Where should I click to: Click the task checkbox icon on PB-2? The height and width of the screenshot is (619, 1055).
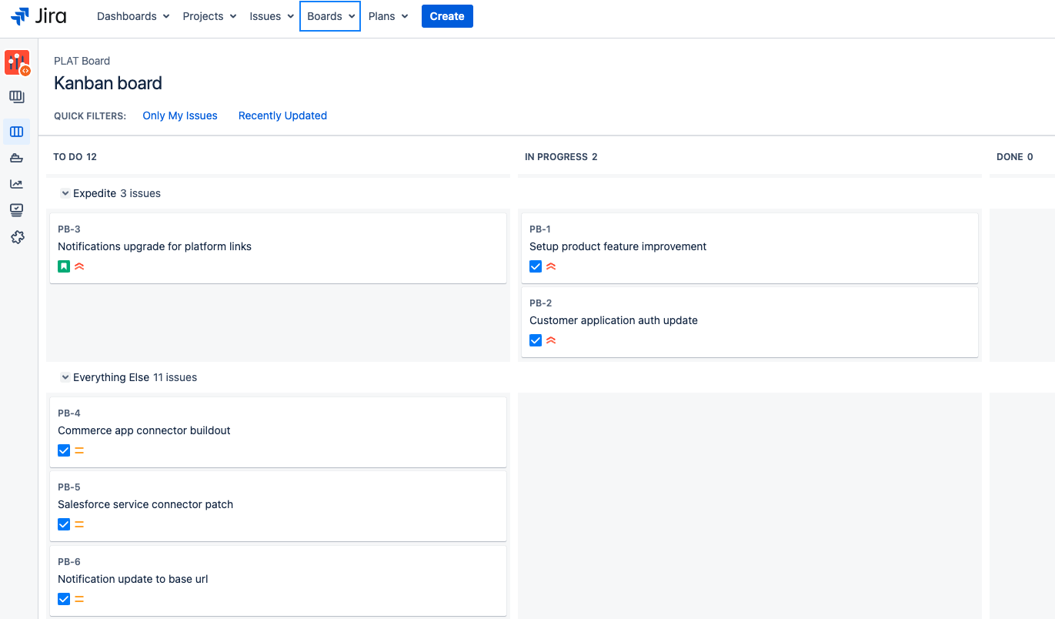[x=536, y=340]
